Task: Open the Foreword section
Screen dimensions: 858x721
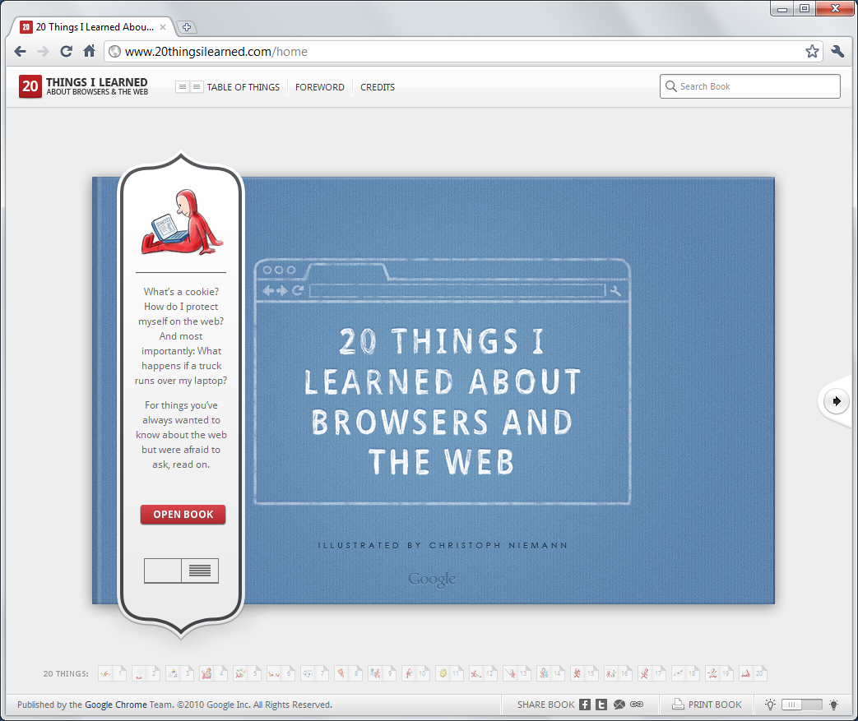Action: point(319,87)
